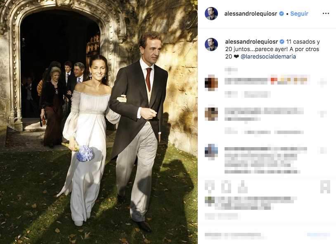
Task: Follow the account via Seguir
Action: click(x=299, y=14)
